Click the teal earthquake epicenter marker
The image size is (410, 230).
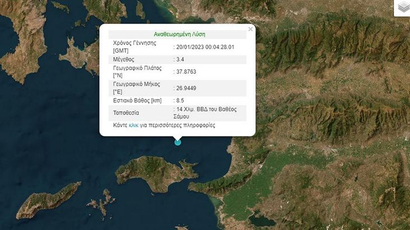pos(178,142)
